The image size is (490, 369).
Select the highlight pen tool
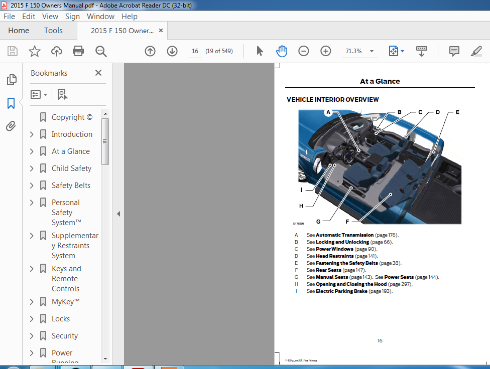[x=476, y=51]
